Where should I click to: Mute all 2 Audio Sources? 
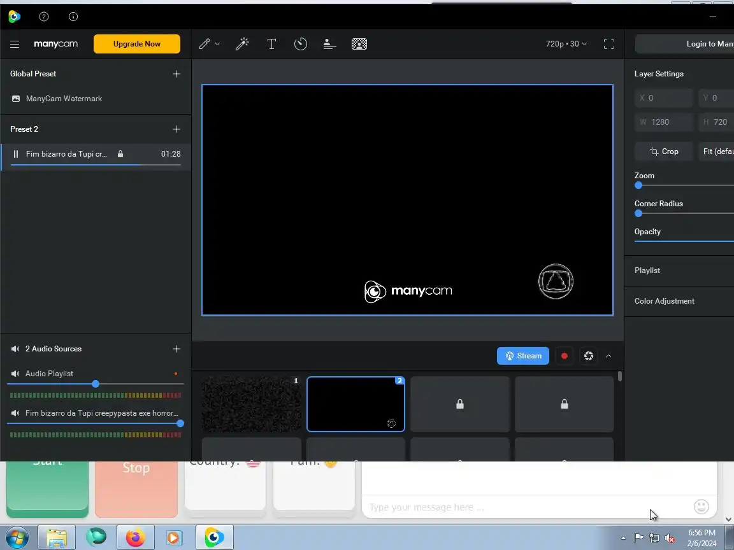[x=15, y=349]
